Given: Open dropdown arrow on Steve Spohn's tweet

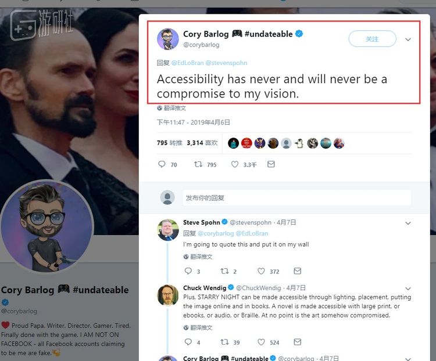Looking at the screenshot, I should click(x=408, y=223).
